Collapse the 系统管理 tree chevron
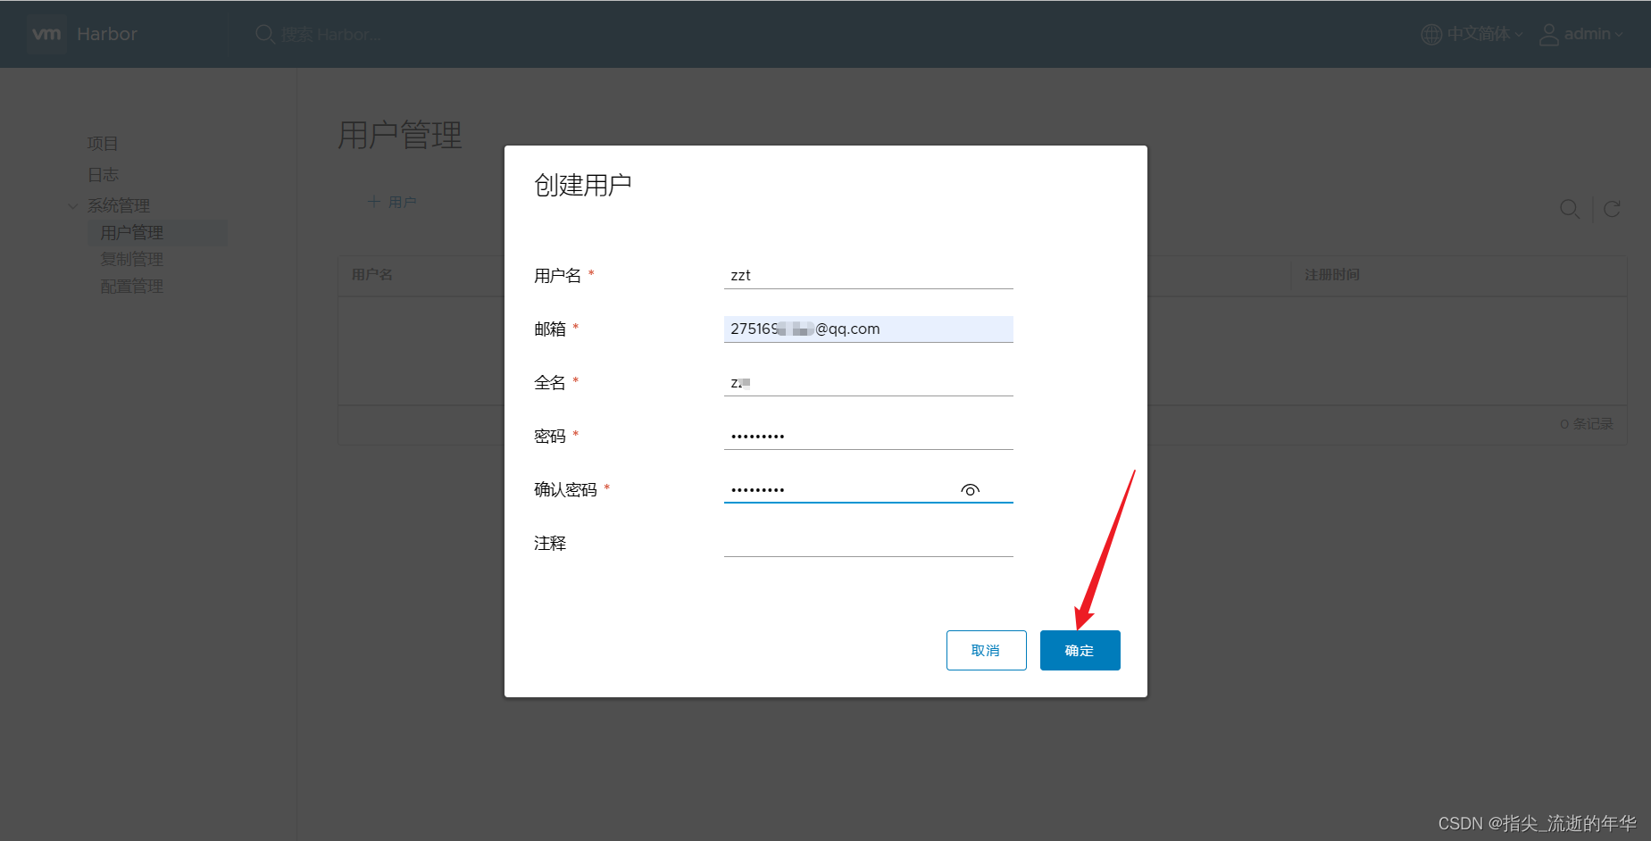Image resolution: width=1651 pixels, height=841 pixels. (x=72, y=206)
